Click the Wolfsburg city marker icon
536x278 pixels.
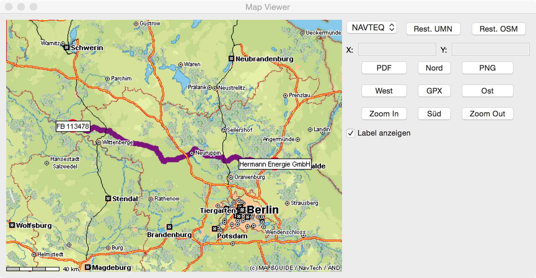coord(12,225)
